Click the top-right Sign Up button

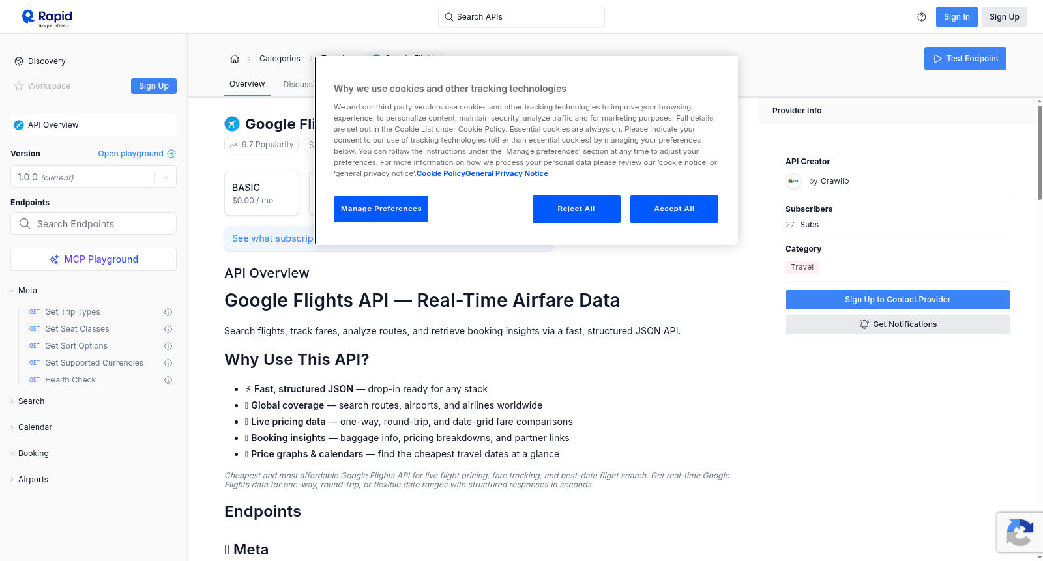click(1004, 17)
